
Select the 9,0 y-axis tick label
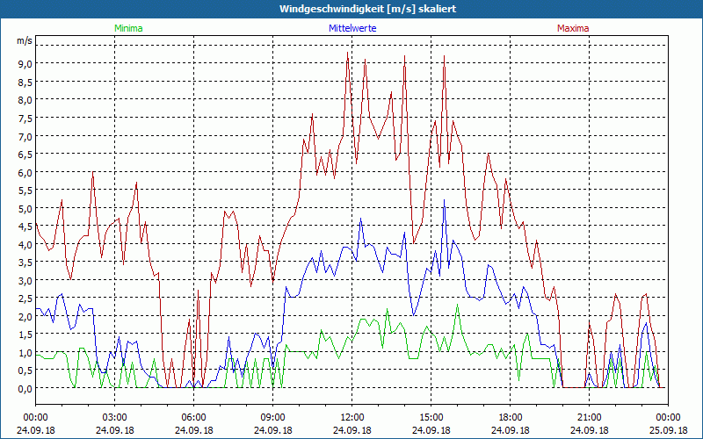[x=24, y=63]
